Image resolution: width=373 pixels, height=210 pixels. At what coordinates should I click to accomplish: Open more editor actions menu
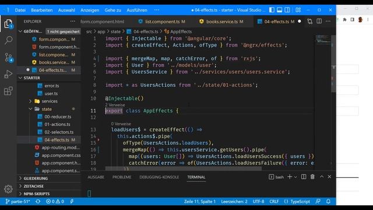click(328, 21)
